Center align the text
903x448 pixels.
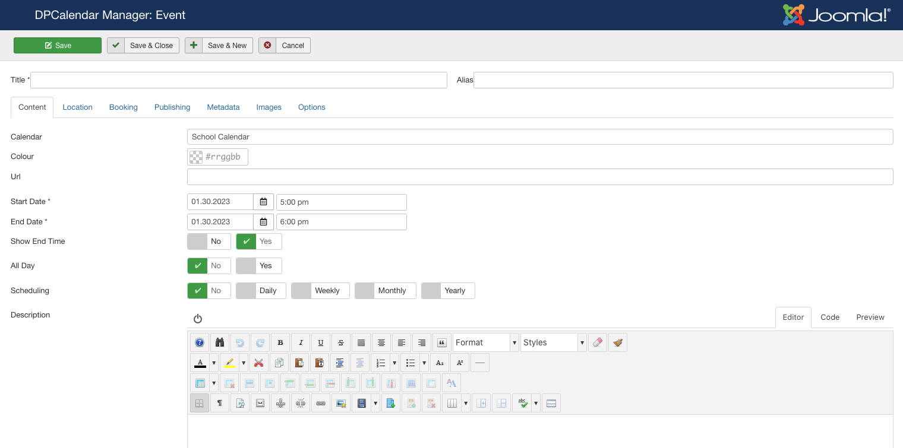point(381,342)
